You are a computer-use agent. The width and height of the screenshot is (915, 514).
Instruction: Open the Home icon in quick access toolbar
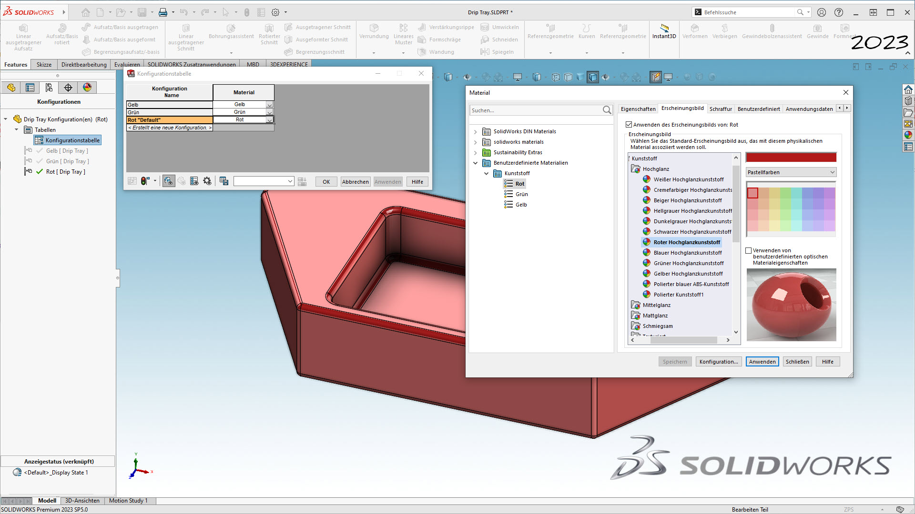85,12
